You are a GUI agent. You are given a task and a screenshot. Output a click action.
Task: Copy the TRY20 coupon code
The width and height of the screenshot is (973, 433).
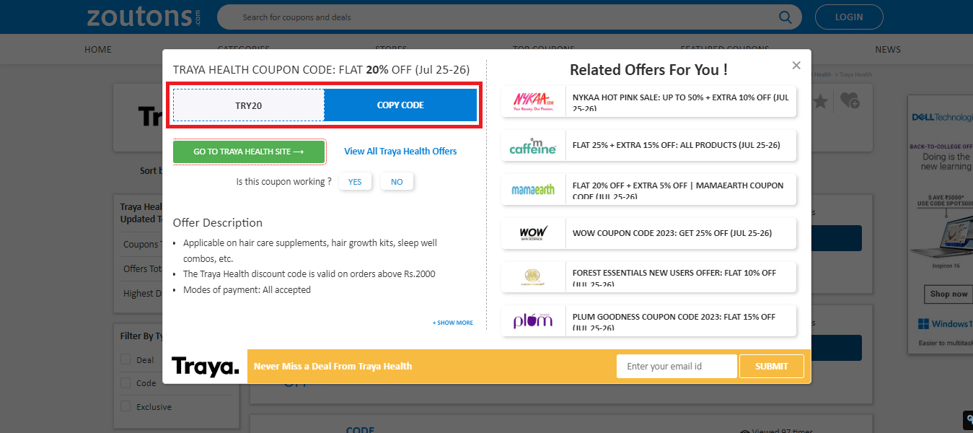coord(400,105)
